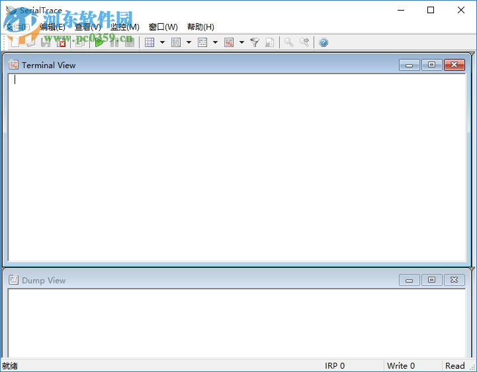Image resolution: width=477 pixels, height=372 pixels.
Task: Click the 就绪 status text
Action: click(10, 365)
